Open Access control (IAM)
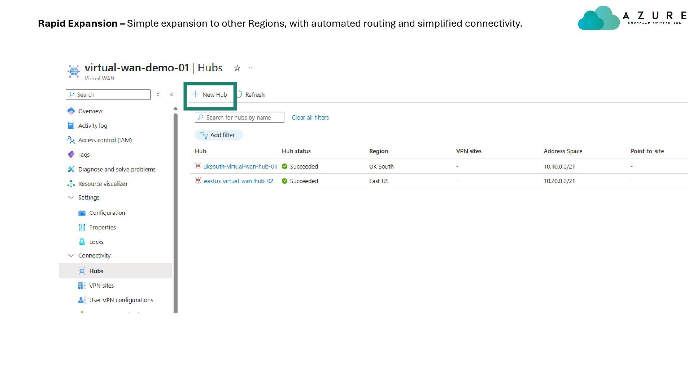The image size is (693, 389). pos(105,140)
